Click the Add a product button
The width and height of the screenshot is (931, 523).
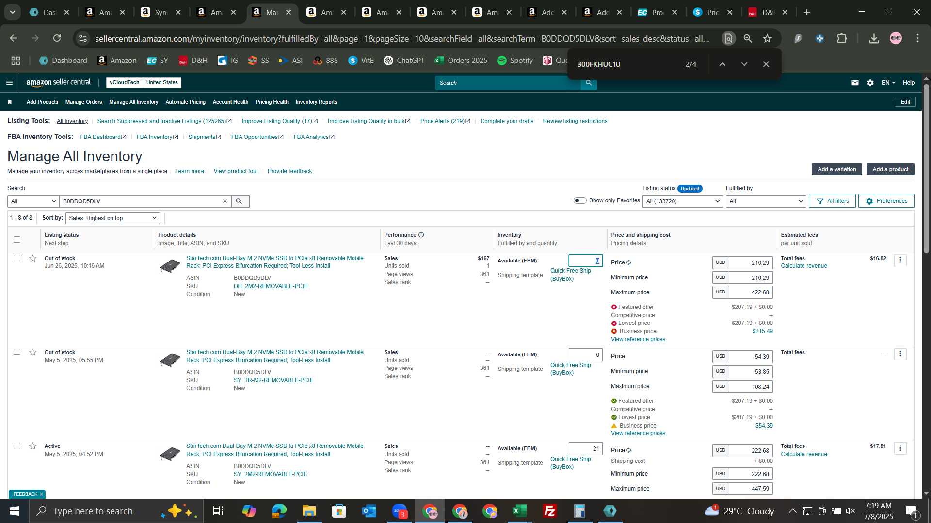[x=890, y=169]
